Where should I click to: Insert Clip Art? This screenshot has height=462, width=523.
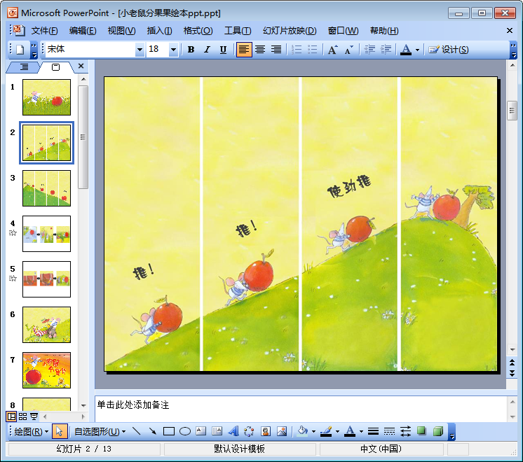click(265, 431)
